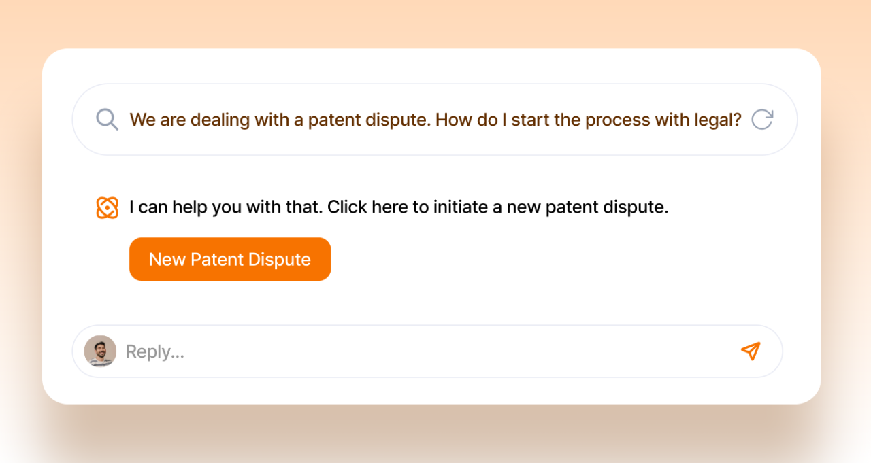Viewport: 871px width, 463px height.
Task: Click the search bar's lens icon
Action: click(107, 120)
